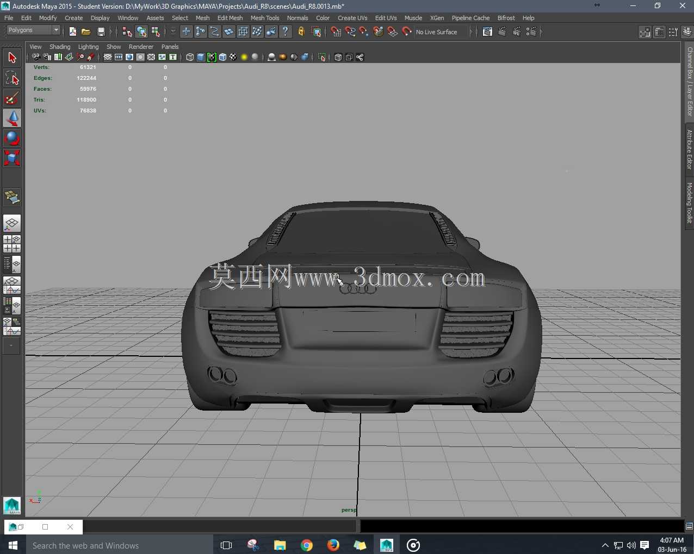Viewport: 694px width, 554px height.
Task: Choose the Rotate tool sphere icon
Action: pyautogui.click(x=12, y=138)
